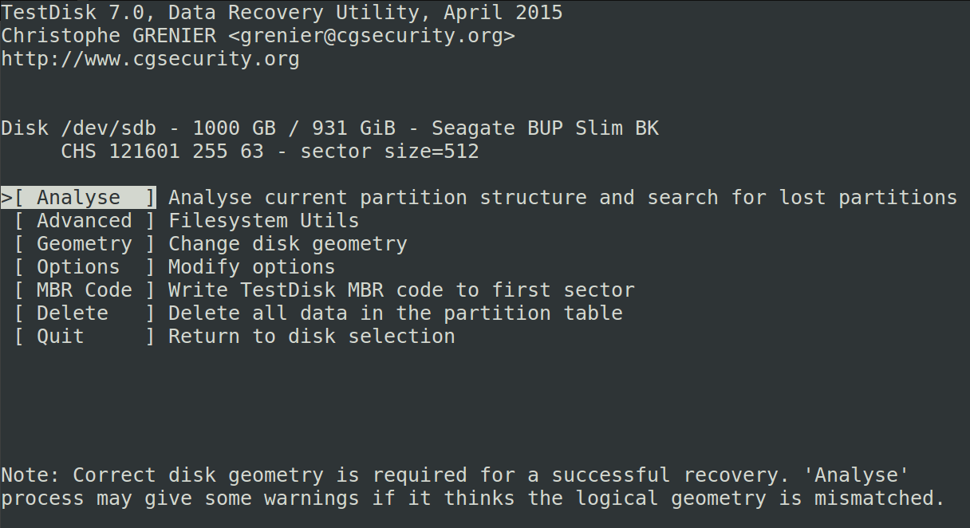Select the MBR Code menu item
970x528 pixels.
pos(84,290)
